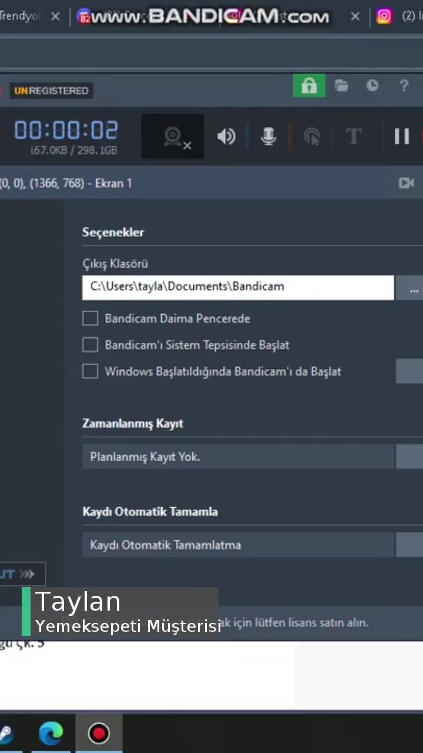The image size is (423, 753).
Task: Mute the speaker audio capture
Action: [x=226, y=136]
